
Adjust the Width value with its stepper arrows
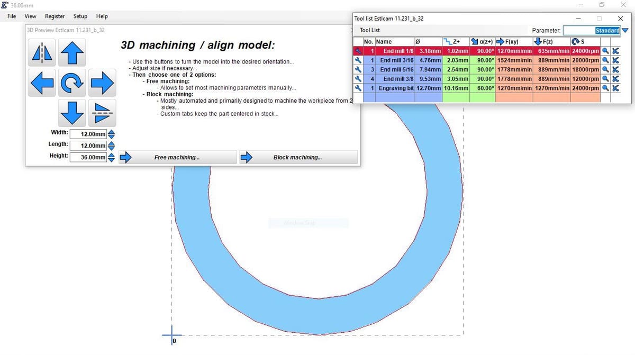click(111, 134)
